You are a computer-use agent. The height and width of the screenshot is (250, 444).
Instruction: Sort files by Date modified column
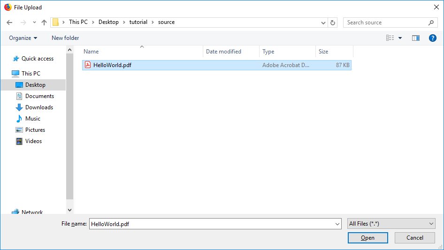(223, 52)
